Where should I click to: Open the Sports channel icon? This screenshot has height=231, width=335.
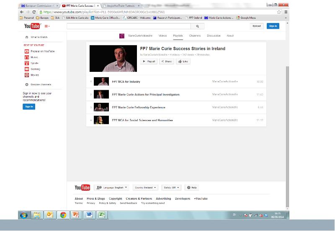(x=27, y=63)
